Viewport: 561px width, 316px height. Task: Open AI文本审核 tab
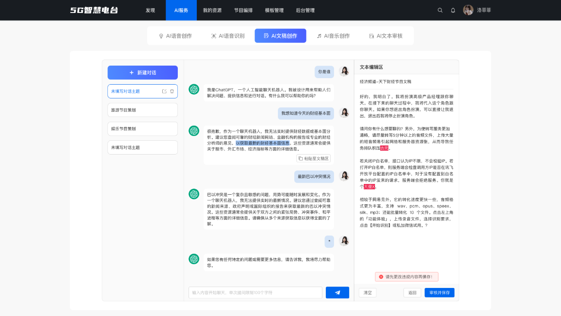tap(386, 36)
